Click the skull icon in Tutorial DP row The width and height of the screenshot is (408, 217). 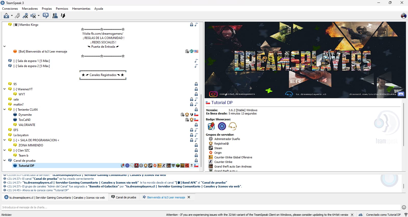[x=192, y=166]
